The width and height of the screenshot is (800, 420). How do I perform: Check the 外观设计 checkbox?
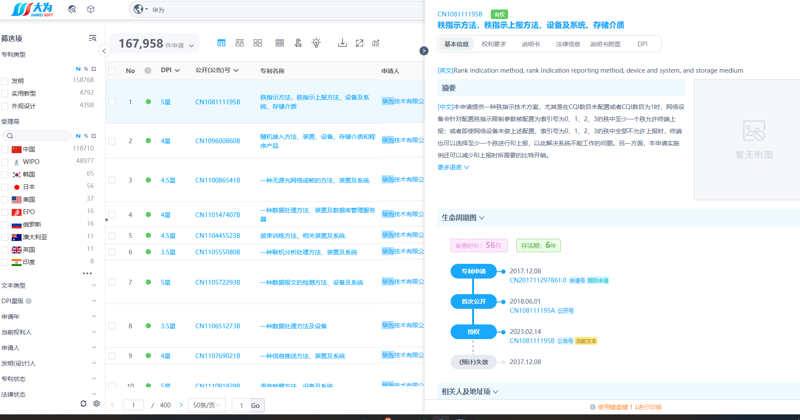tap(5, 106)
